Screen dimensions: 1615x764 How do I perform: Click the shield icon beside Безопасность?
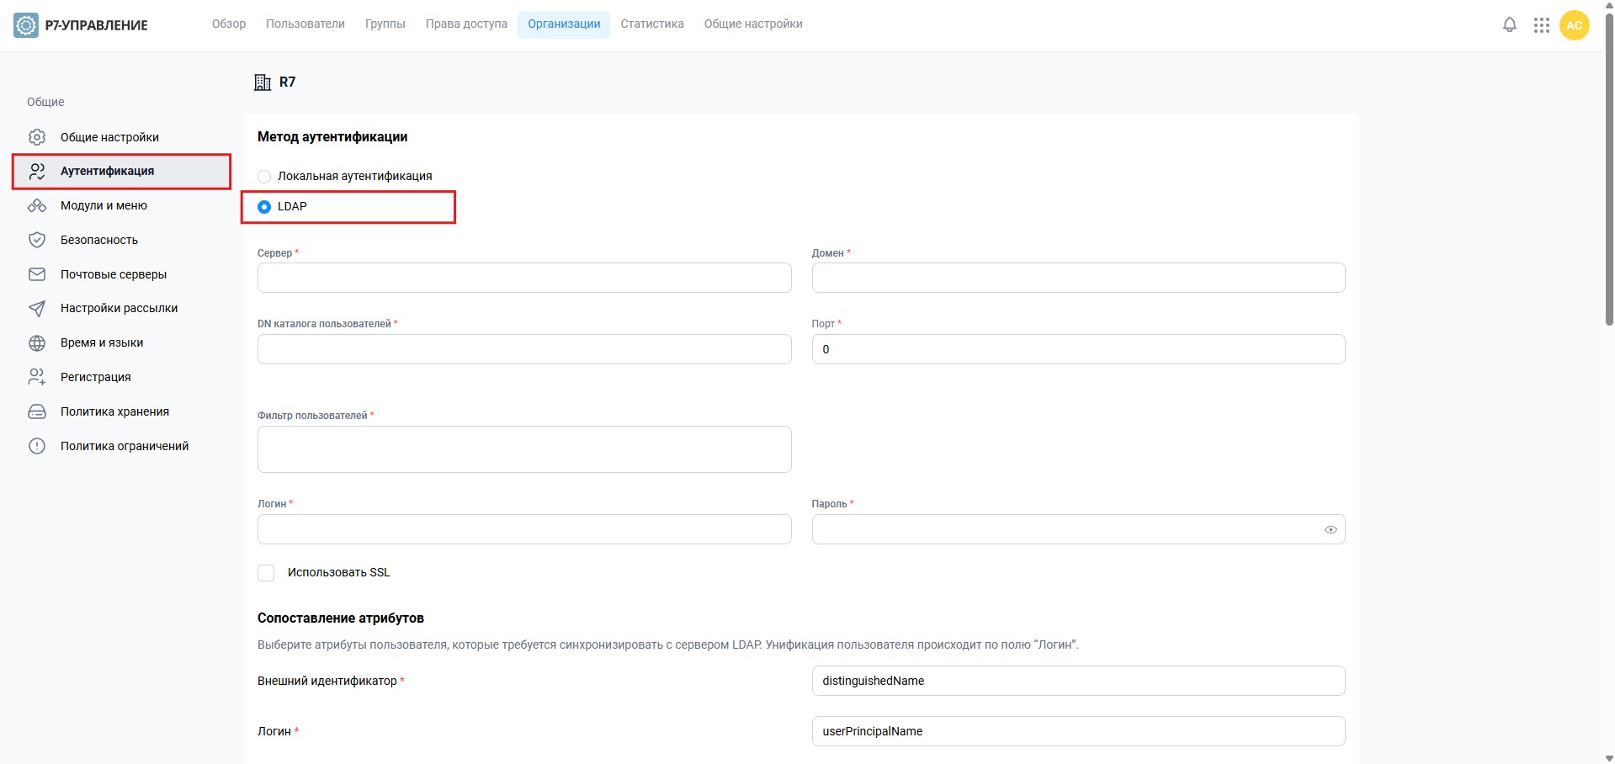(37, 240)
